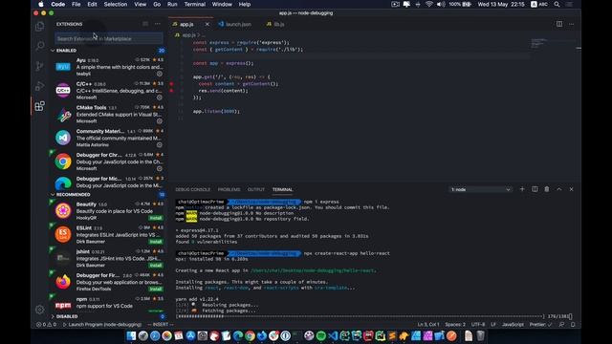Click errors and warnings count in status bar
The width and height of the screenshot is (612, 344).
[x=47, y=325]
